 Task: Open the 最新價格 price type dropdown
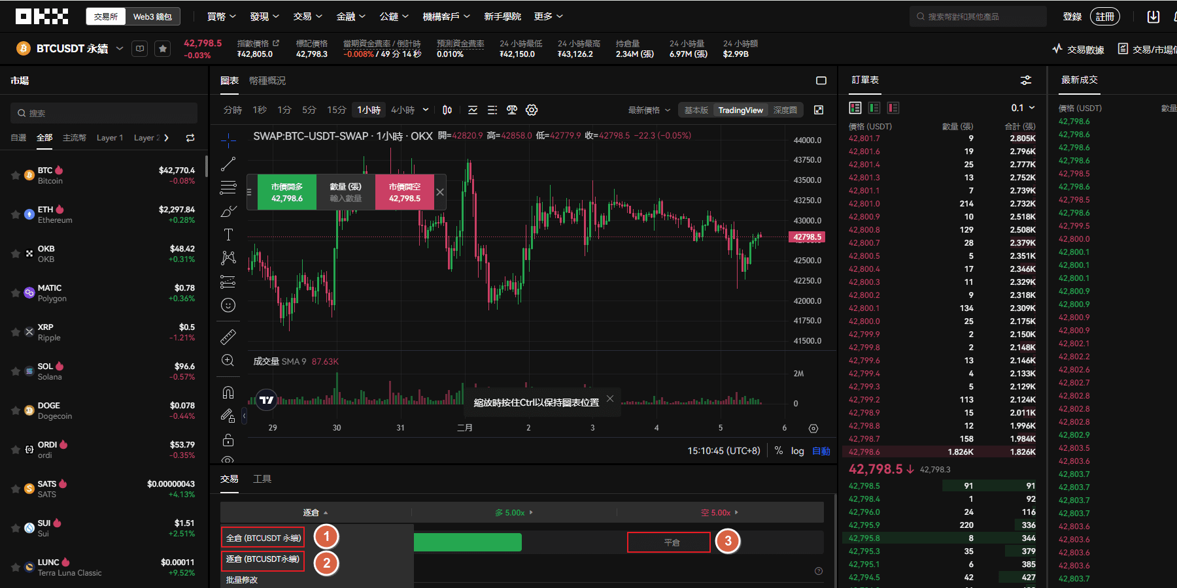pos(649,110)
